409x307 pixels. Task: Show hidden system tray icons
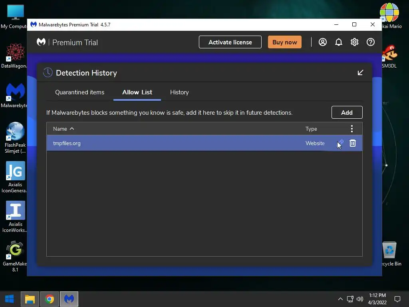(x=340, y=299)
